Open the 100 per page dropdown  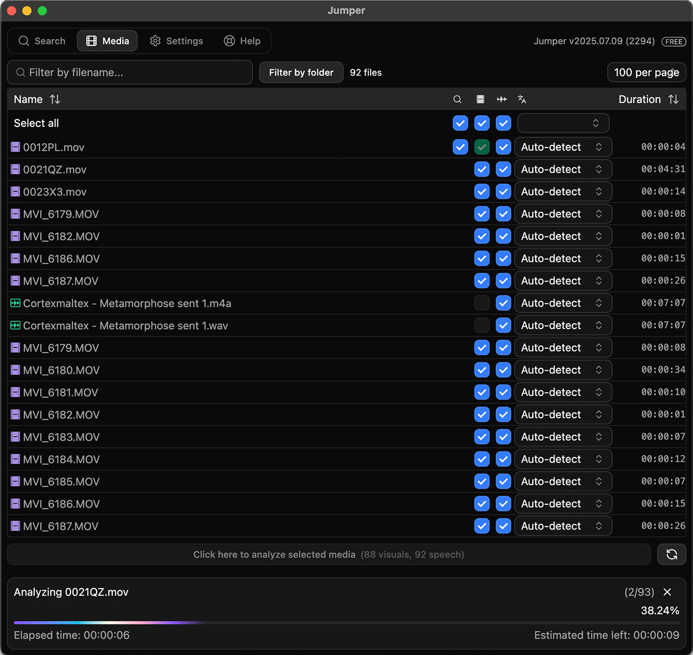click(646, 73)
